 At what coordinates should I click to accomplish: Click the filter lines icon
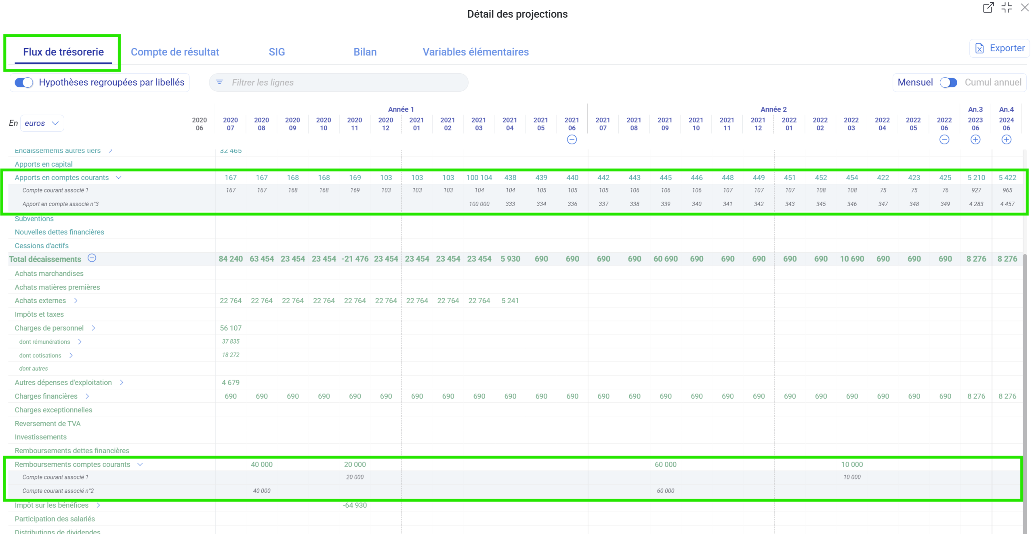tap(219, 82)
